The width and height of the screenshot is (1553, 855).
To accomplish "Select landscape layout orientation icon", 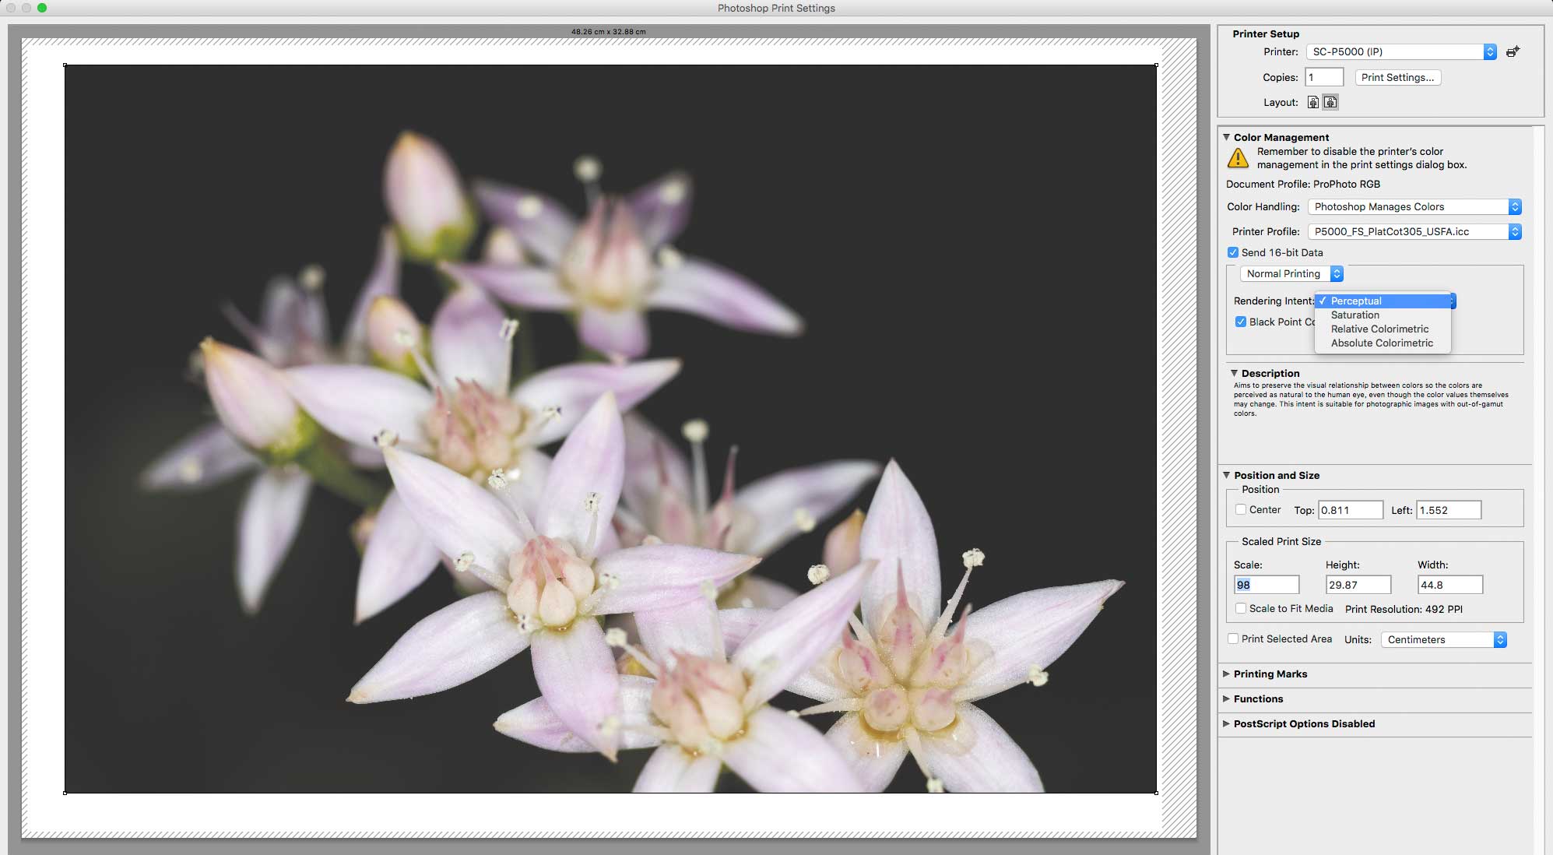I will pos(1330,102).
